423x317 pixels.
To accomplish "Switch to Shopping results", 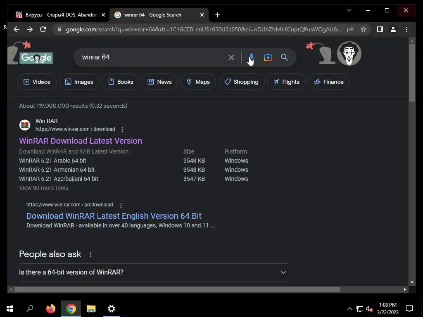I will click(x=241, y=82).
